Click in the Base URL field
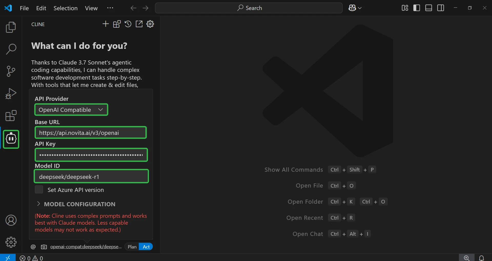The height and width of the screenshot is (261, 492). pos(91,133)
